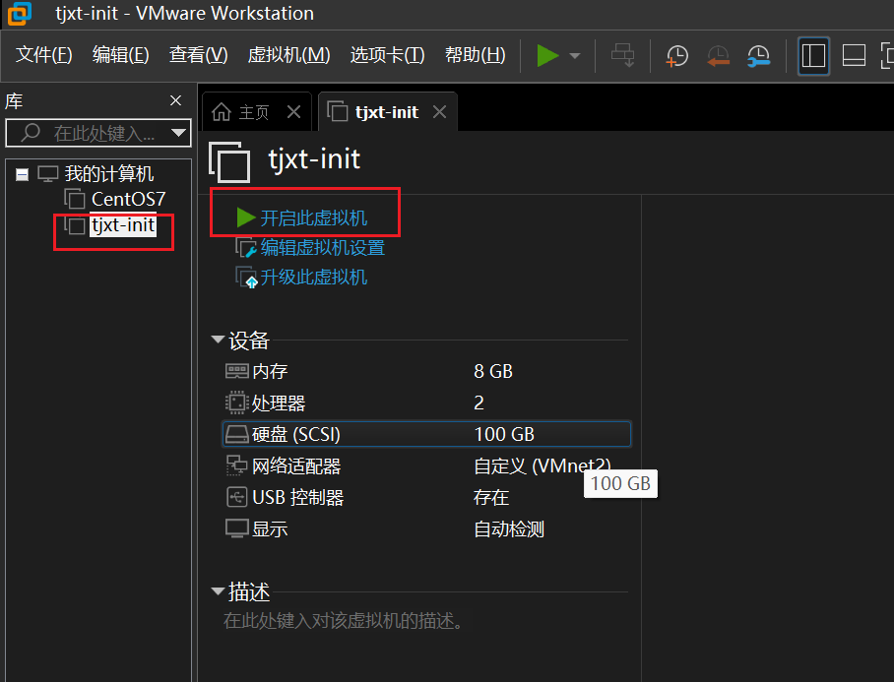Select the 显示 device row
The image size is (894, 682).
tap(426, 528)
